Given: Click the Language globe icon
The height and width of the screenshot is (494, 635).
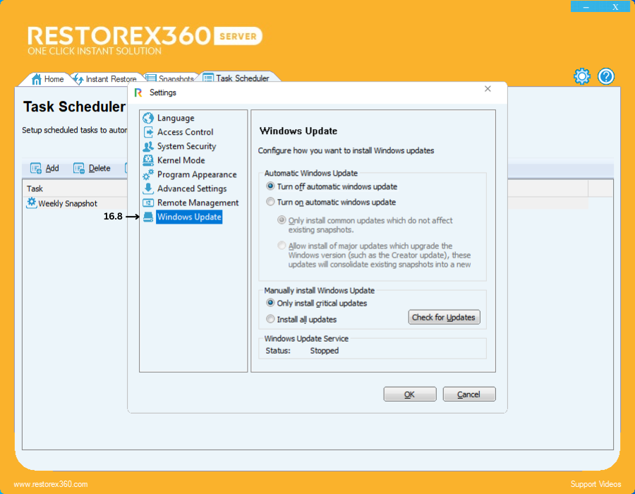Looking at the screenshot, I should coord(148,118).
